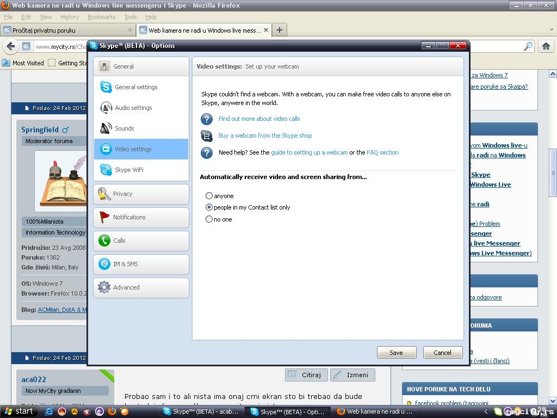Image resolution: width=557 pixels, height=418 pixels.
Task: Expand the General section header
Action: tap(141, 66)
